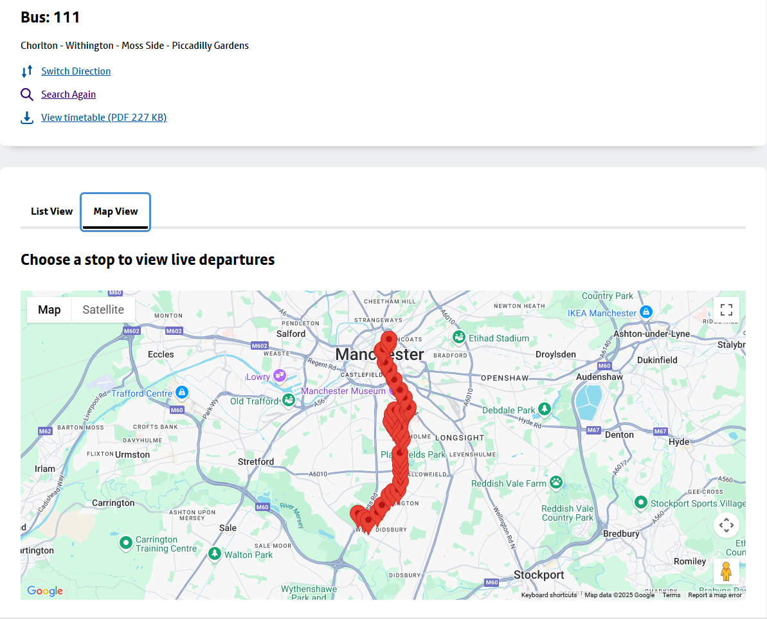Click the Switch Direction arrows icon
The image size is (767, 619).
pyautogui.click(x=27, y=71)
